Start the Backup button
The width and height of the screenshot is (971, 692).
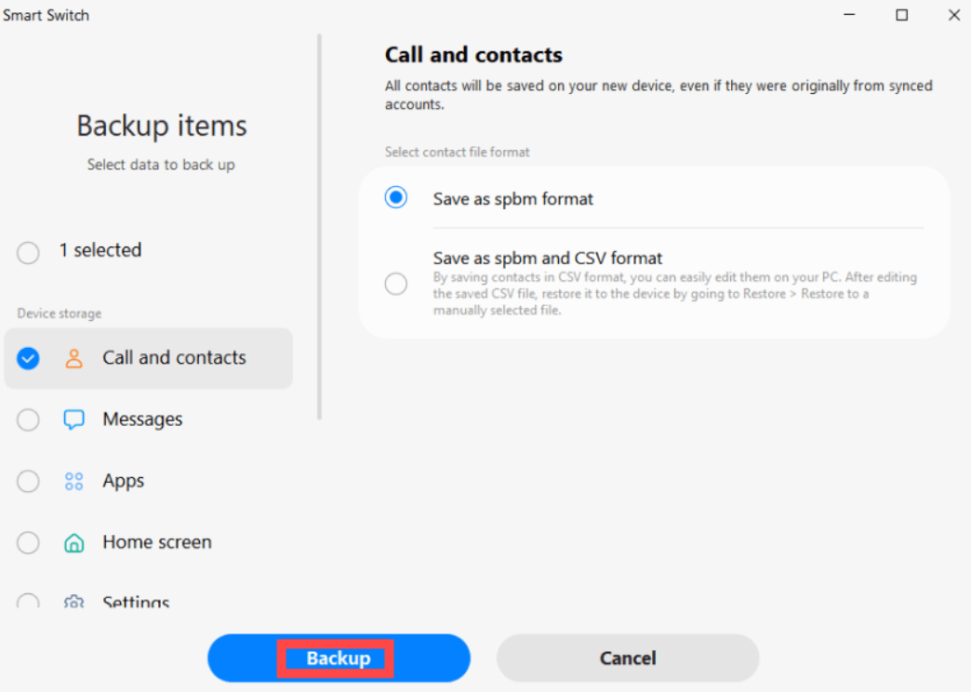pyautogui.click(x=339, y=658)
